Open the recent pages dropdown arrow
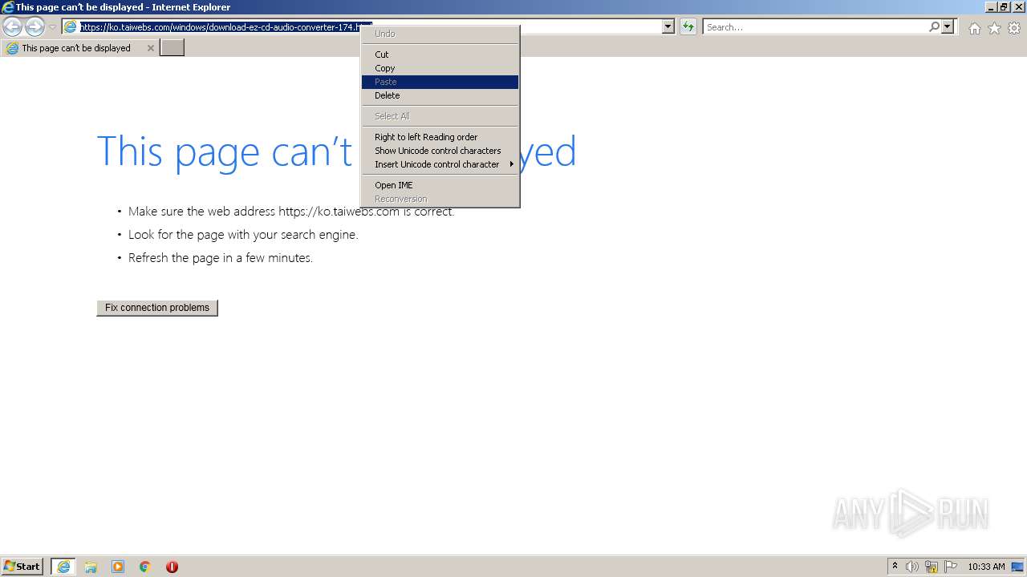Screen dimensions: 1027x577 coord(52,27)
